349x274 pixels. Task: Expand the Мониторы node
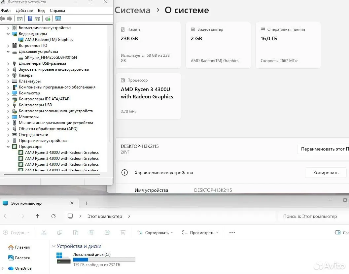[8, 117]
